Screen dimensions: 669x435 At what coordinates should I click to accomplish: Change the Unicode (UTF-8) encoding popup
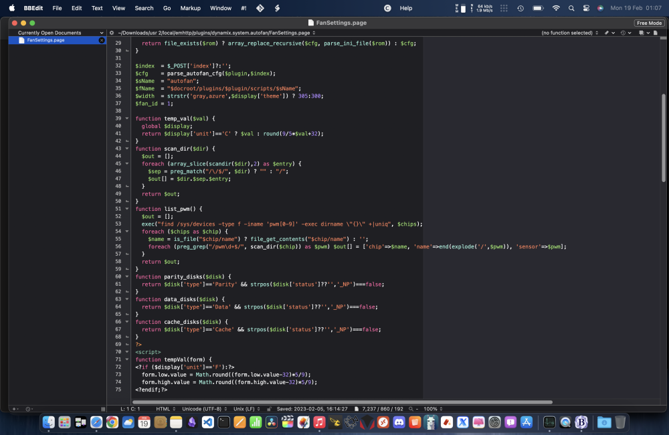coord(204,409)
